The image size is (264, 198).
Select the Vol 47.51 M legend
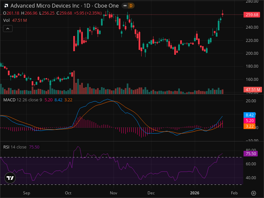(x=15, y=20)
